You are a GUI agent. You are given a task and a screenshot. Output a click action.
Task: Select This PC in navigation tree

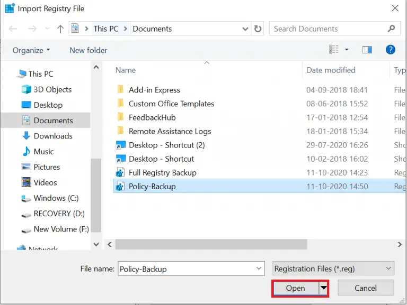pos(35,74)
